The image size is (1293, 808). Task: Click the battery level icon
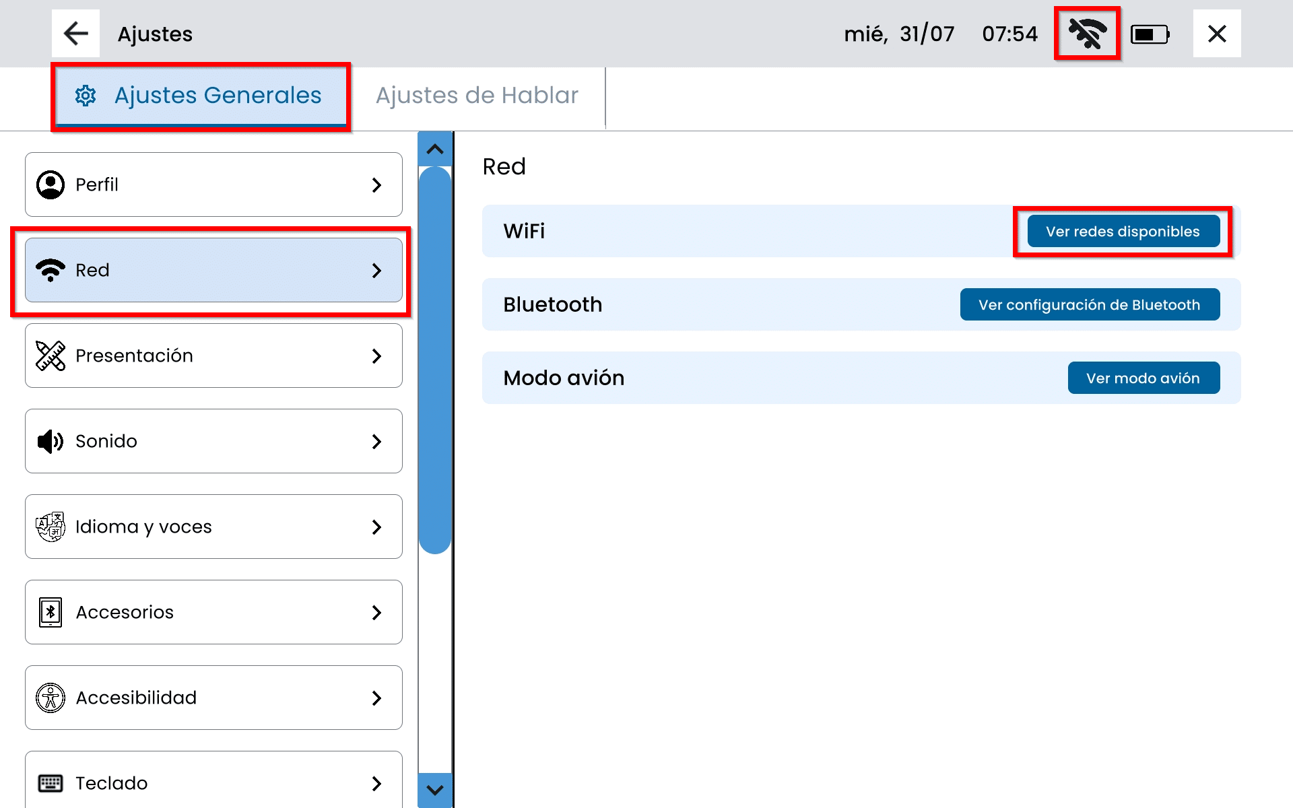1150,34
